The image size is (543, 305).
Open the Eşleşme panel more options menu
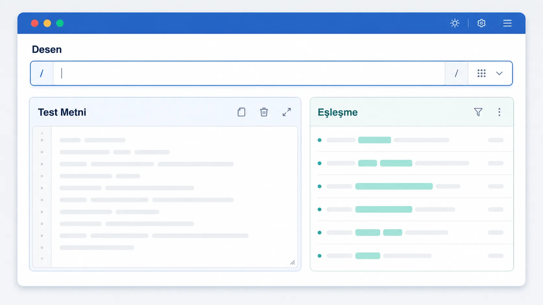click(499, 112)
